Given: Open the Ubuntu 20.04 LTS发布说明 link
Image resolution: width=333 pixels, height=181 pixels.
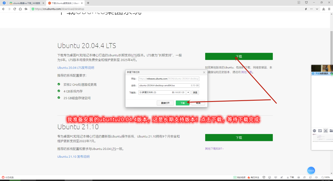Looking at the screenshot, I should coord(76,68).
